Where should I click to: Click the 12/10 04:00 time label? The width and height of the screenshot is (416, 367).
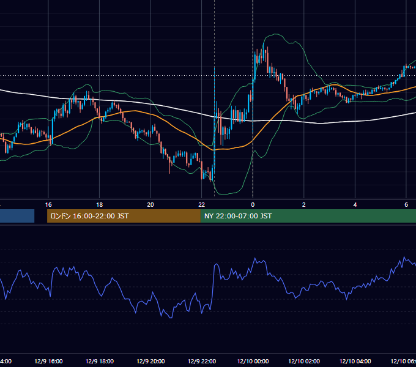tap(355, 361)
